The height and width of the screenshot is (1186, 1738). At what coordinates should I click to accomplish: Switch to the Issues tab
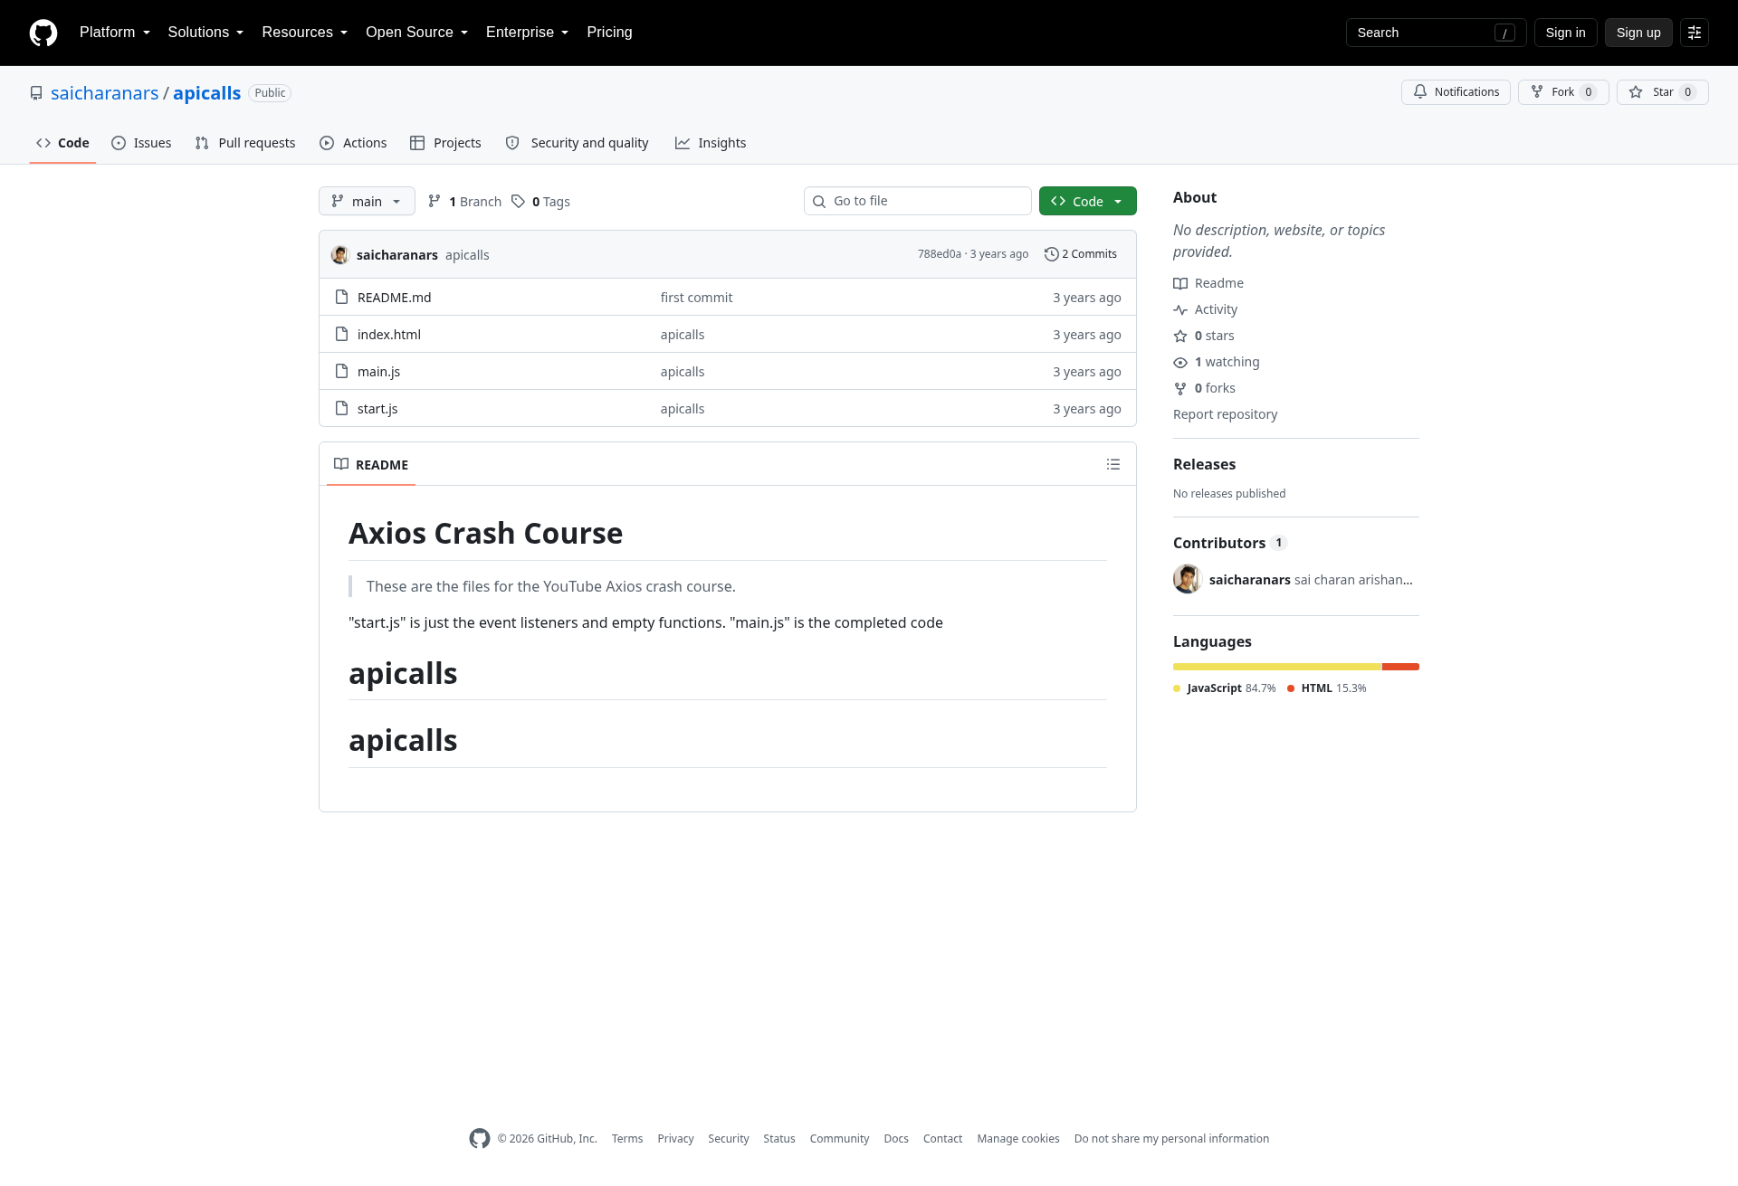141,143
